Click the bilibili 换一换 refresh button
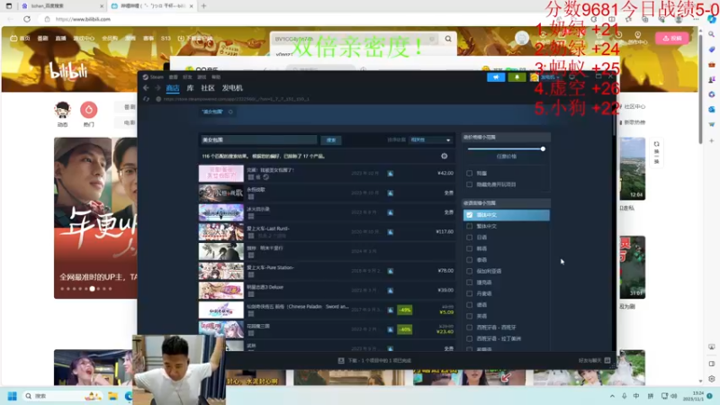The width and height of the screenshot is (720, 405). 657,152
